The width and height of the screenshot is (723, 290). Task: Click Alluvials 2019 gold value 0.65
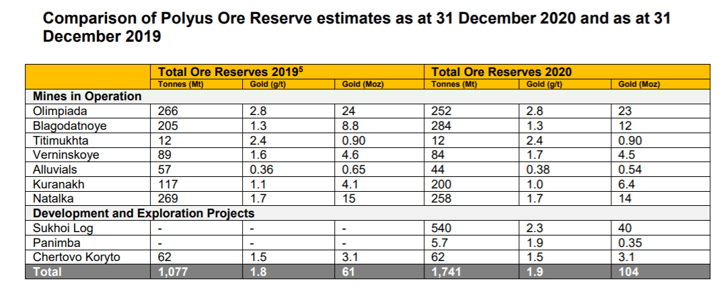point(354,170)
